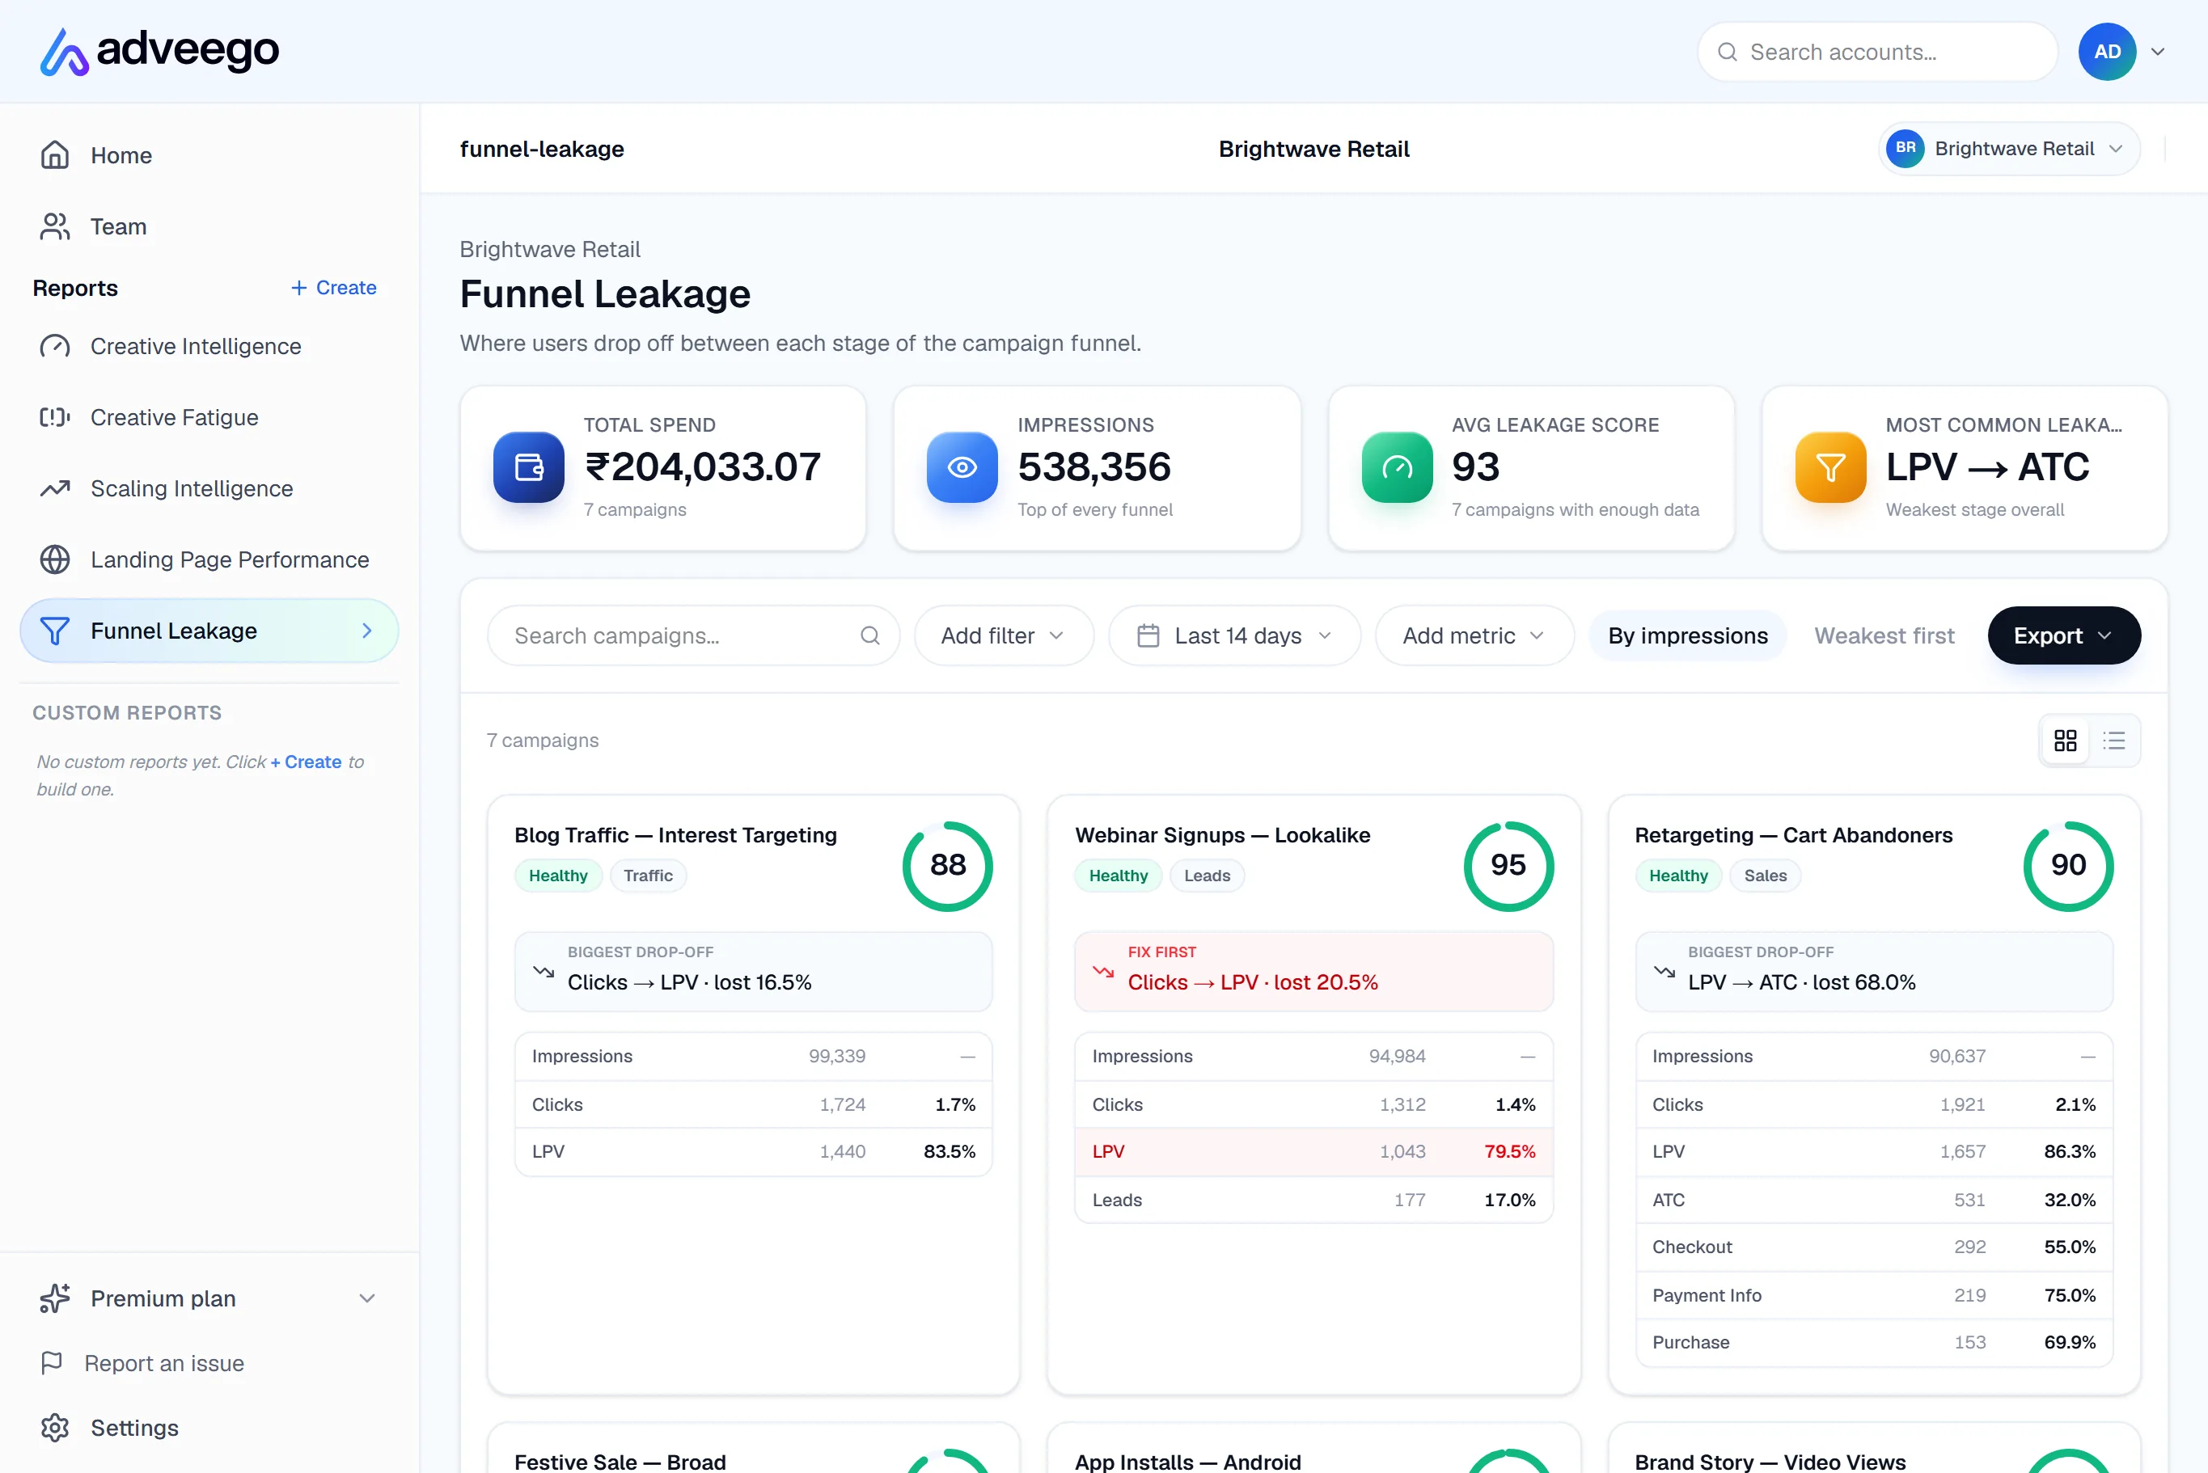Open Settings gear icon
The height and width of the screenshot is (1473, 2208).
click(54, 1428)
